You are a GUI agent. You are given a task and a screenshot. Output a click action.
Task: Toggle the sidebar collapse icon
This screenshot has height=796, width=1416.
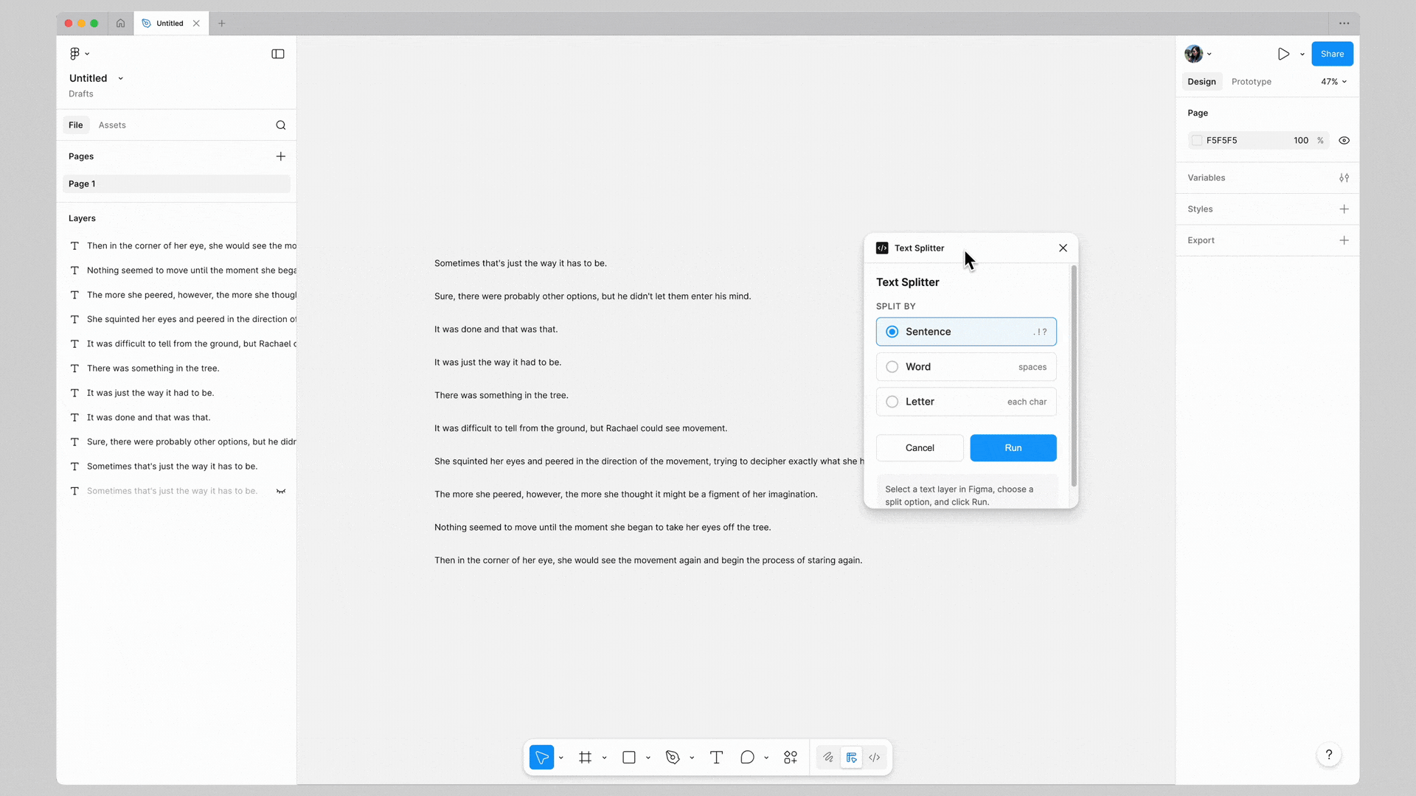(x=278, y=54)
